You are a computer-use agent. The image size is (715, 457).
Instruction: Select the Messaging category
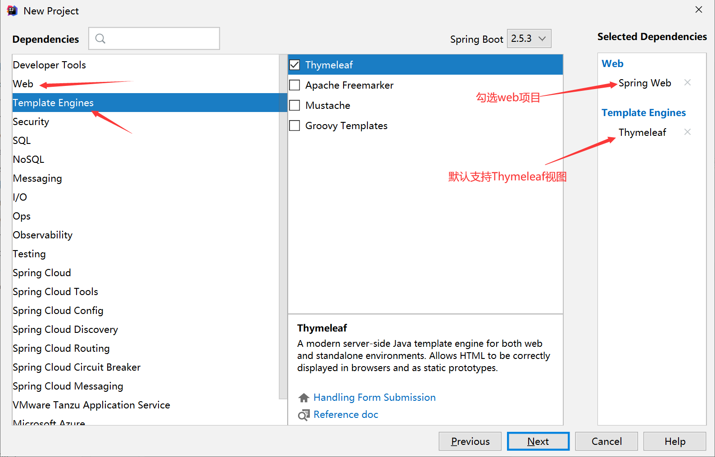pyautogui.click(x=146, y=178)
